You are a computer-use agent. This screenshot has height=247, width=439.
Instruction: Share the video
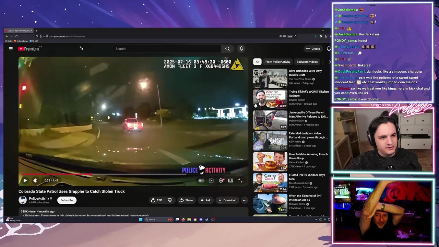click(x=186, y=200)
